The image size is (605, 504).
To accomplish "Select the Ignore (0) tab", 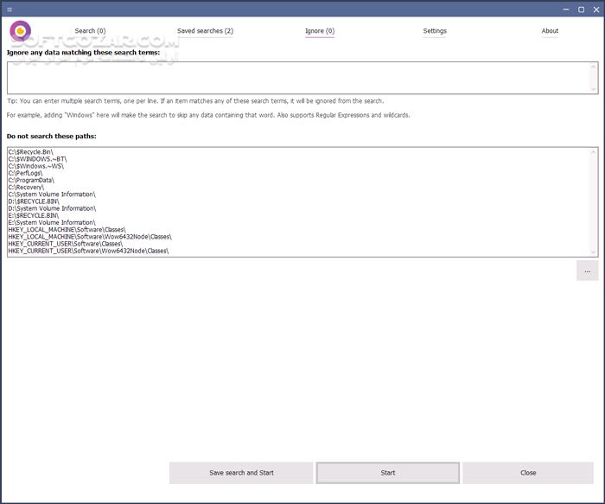I will [320, 31].
